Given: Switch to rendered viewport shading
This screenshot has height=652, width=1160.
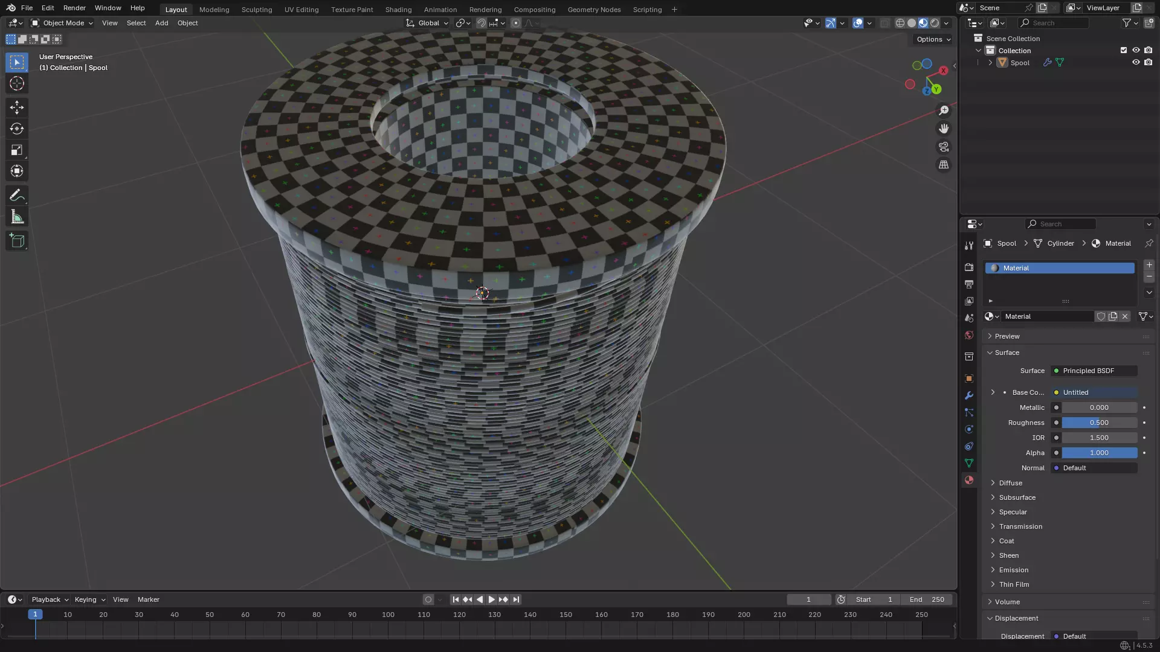Looking at the screenshot, I should (935, 23).
